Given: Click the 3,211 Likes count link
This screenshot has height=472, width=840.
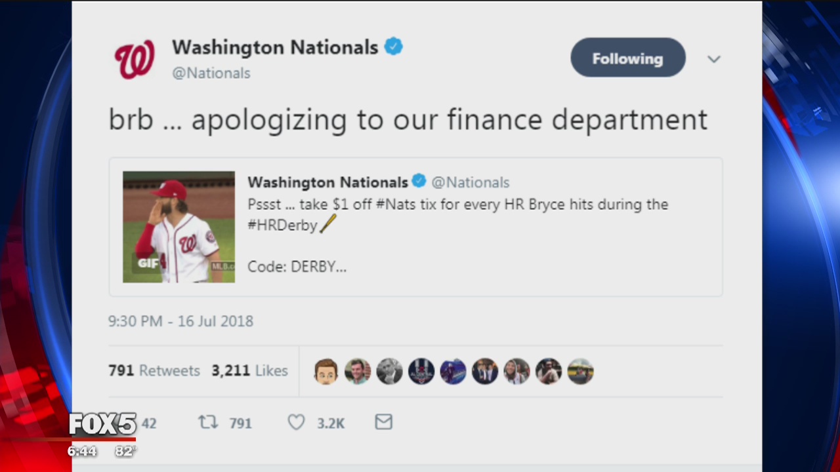Looking at the screenshot, I should [x=249, y=370].
